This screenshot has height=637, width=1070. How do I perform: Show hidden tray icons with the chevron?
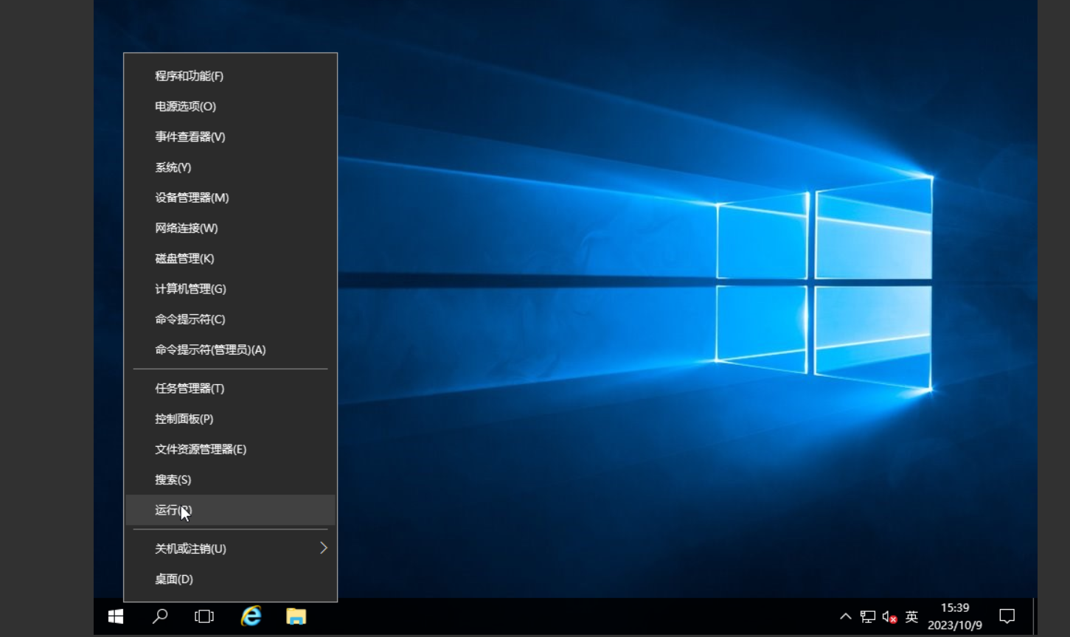846,616
